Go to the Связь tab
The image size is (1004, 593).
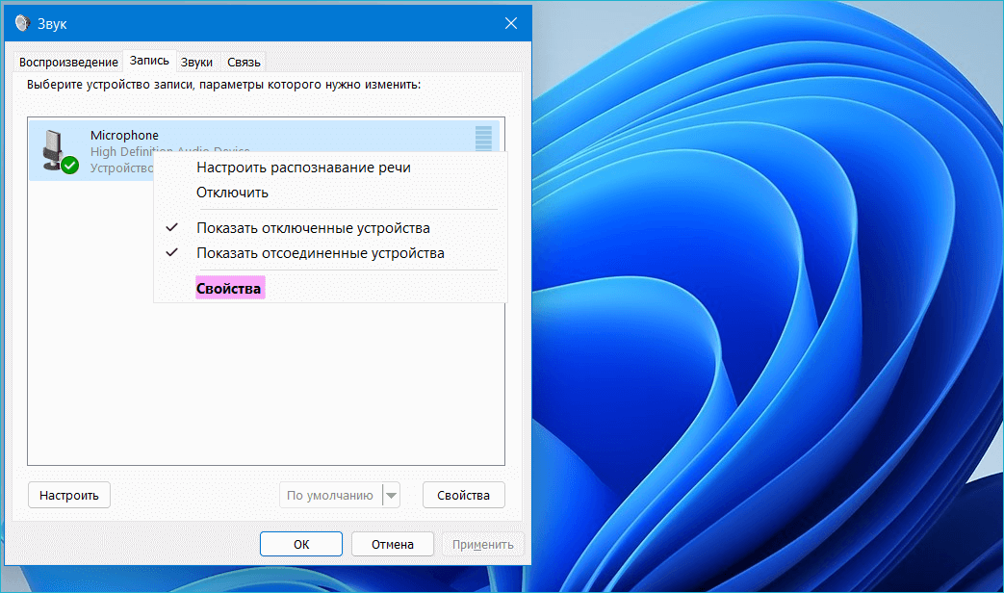coord(244,63)
